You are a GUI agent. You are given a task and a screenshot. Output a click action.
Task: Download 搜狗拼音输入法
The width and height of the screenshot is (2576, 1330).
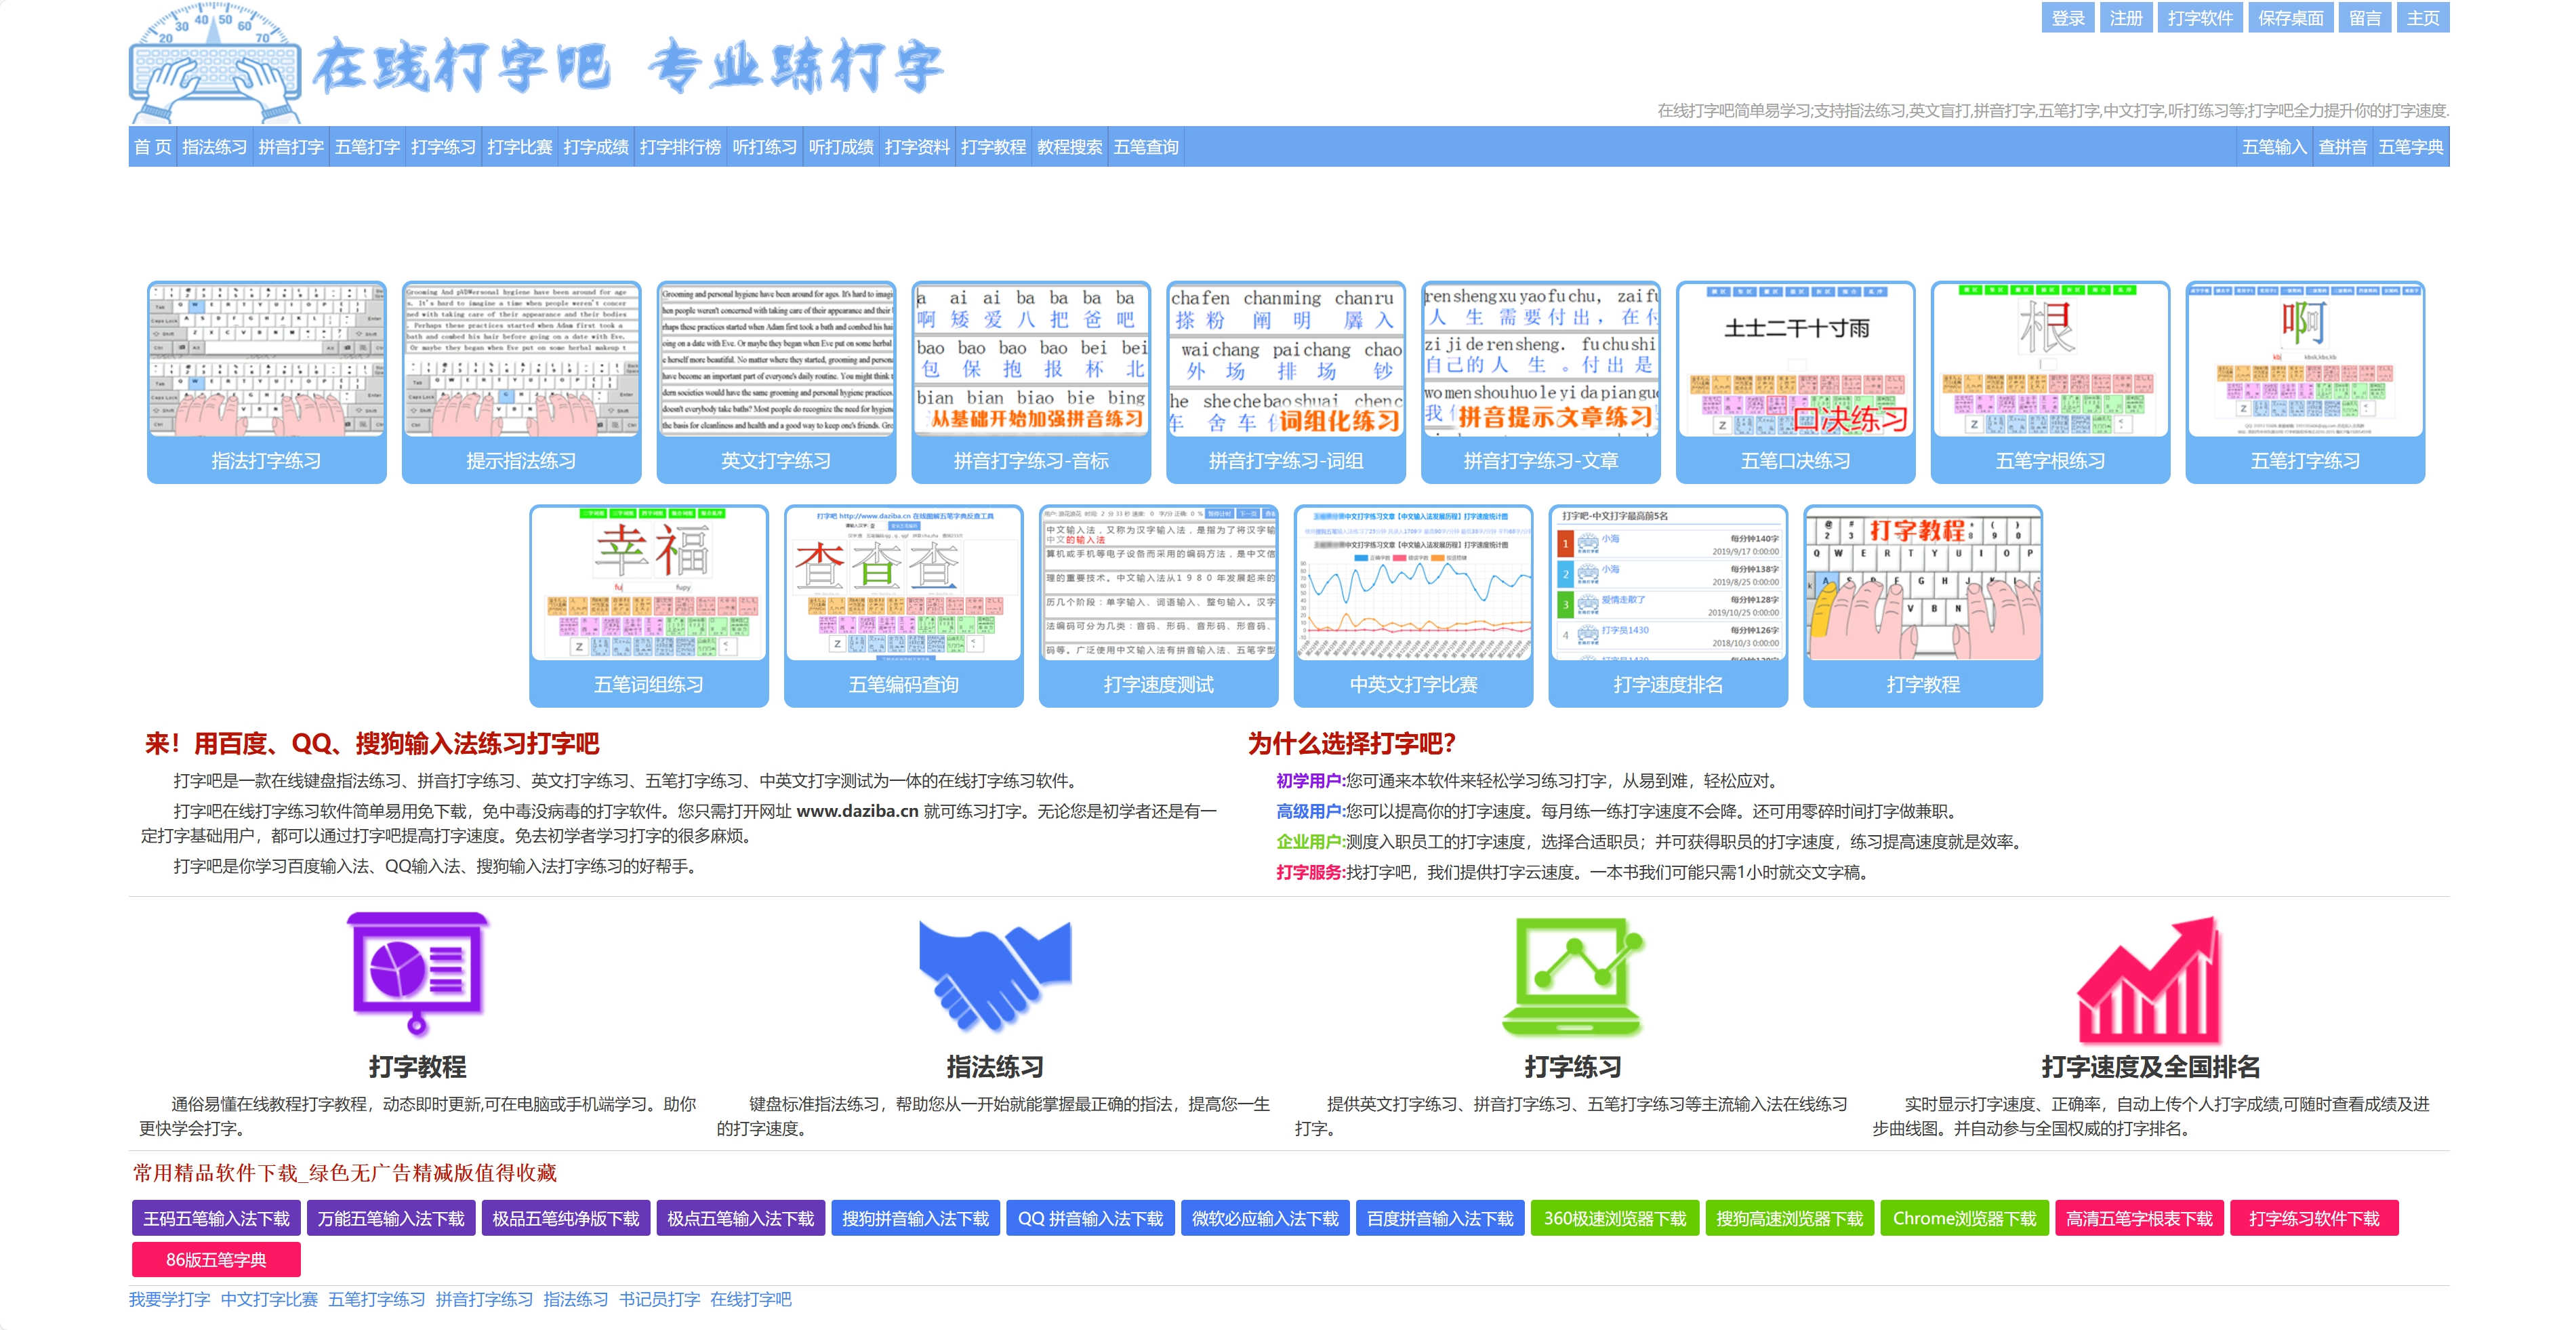point(915,1218)
